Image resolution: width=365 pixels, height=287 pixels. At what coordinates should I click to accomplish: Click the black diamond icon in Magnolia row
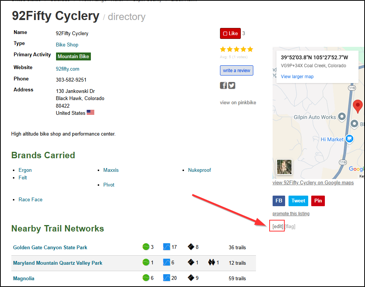[191, 278]
